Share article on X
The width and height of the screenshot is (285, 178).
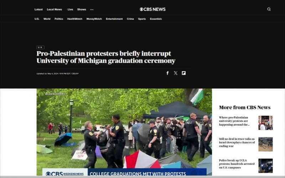(176, 73)
